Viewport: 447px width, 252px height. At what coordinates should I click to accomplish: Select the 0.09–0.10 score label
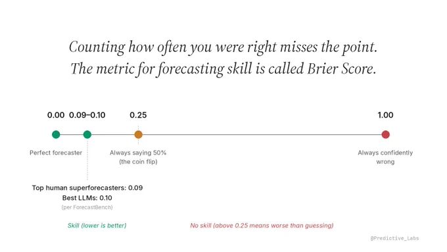click(87, 115)
